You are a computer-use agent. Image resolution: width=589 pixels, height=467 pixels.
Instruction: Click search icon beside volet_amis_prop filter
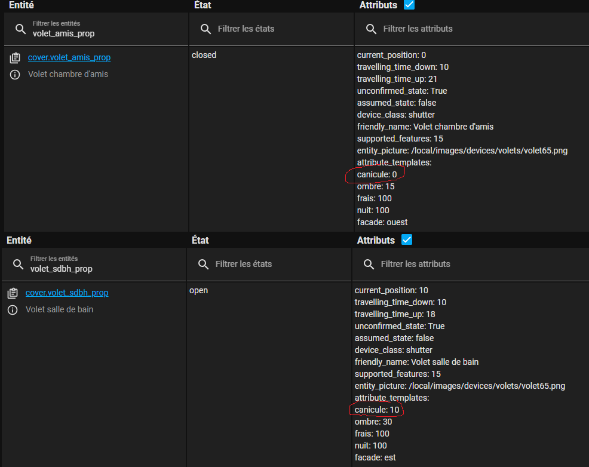click(21, 29)
